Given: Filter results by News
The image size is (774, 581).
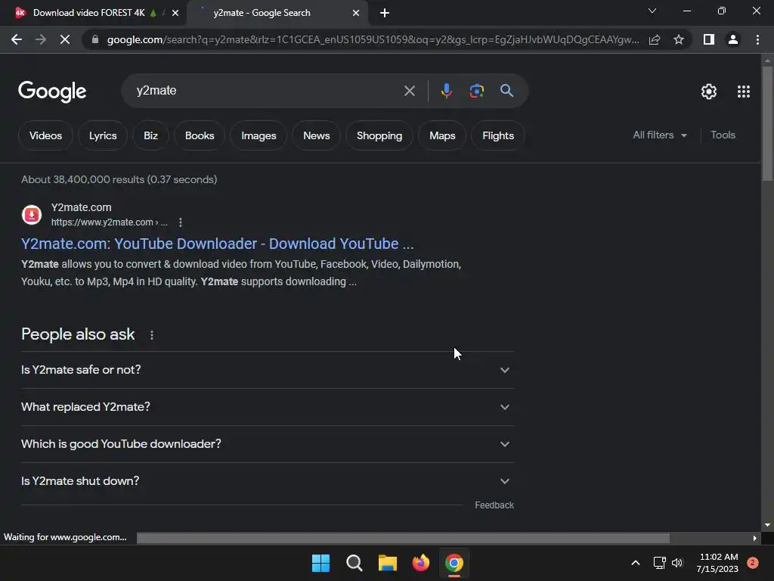Looking at the screenshot, I should click(x=317, y=135).
